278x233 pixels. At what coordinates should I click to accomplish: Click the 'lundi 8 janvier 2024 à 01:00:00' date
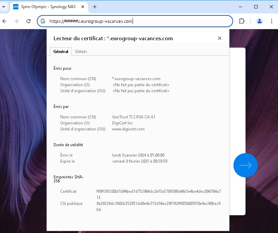tap(138, 155)
